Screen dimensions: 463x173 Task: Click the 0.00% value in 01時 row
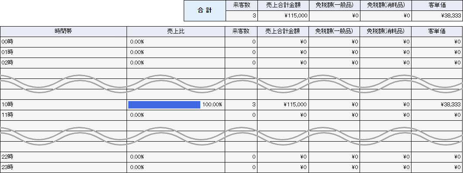137,52
